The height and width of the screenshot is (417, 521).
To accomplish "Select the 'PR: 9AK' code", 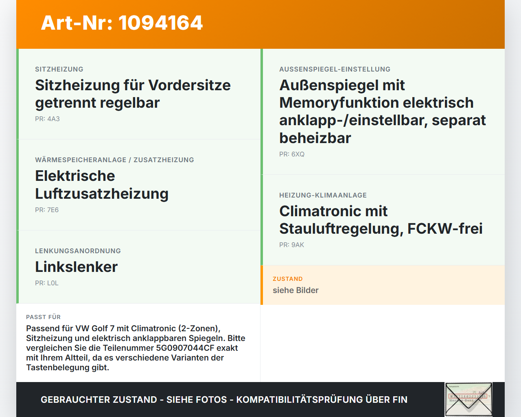I will coord(291,245).
